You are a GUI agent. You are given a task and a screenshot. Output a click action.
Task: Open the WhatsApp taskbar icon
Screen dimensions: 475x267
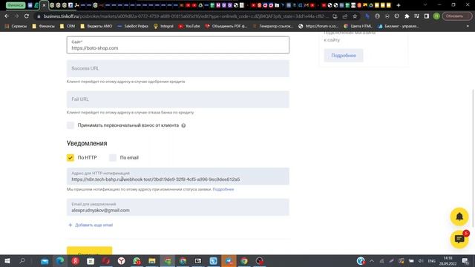[137, 261]
